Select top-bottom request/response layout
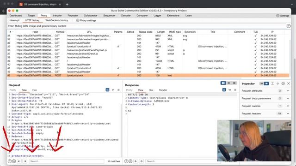This screenshot has height=166, width=296. (x=228, y=83)
